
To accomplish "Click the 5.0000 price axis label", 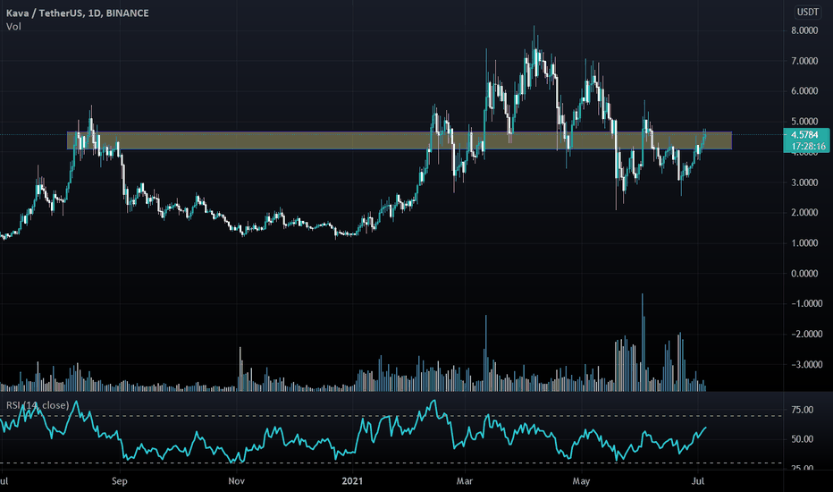I will [x=804, y=122].
